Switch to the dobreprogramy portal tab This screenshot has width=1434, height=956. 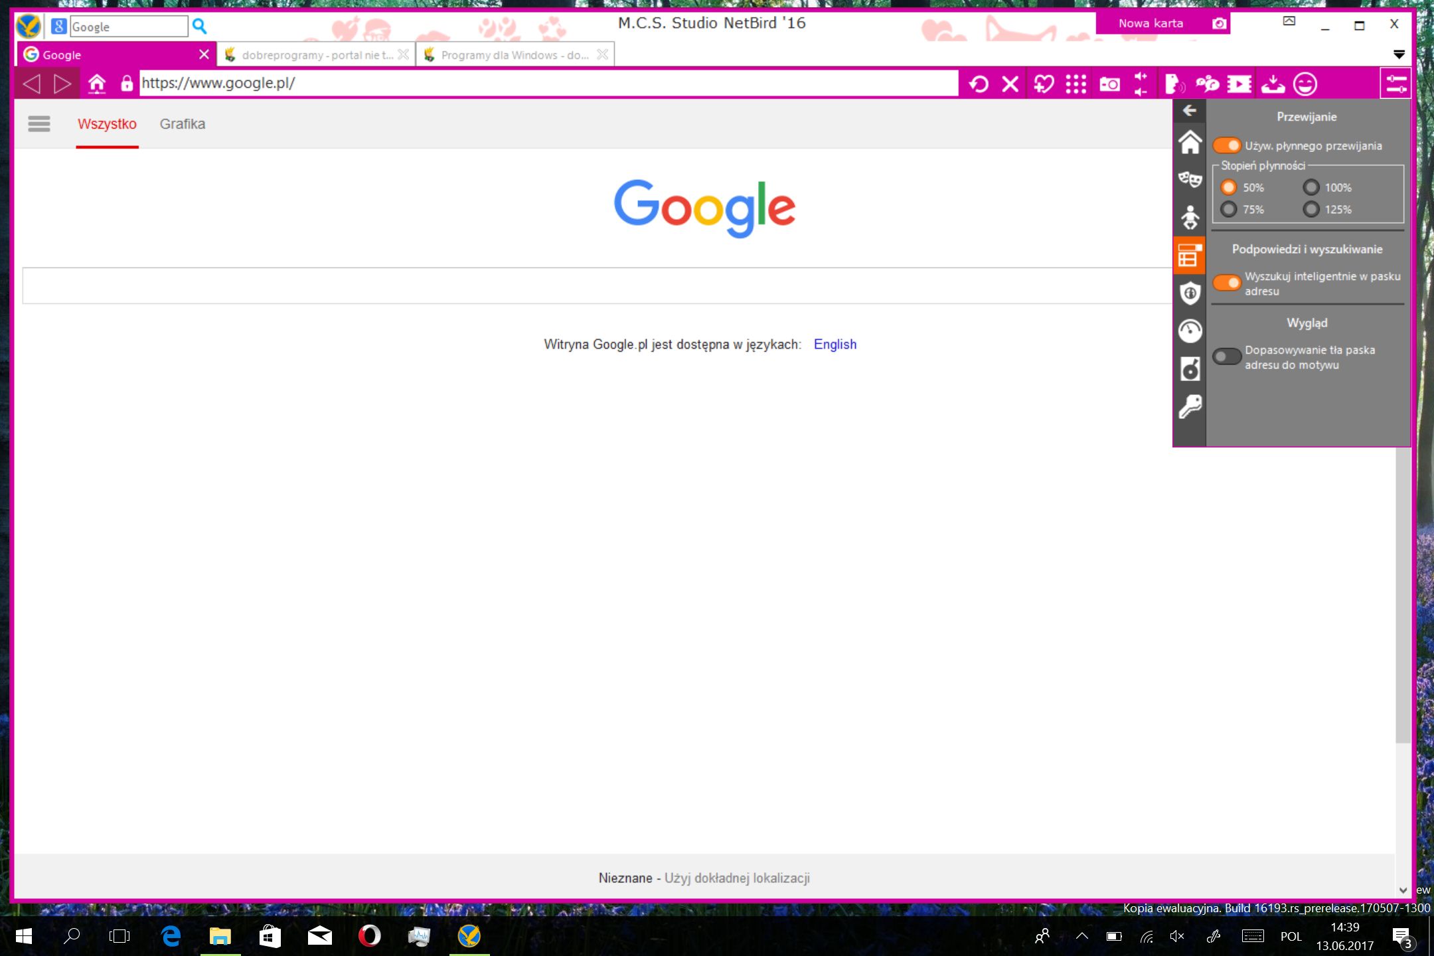point(316,55)
